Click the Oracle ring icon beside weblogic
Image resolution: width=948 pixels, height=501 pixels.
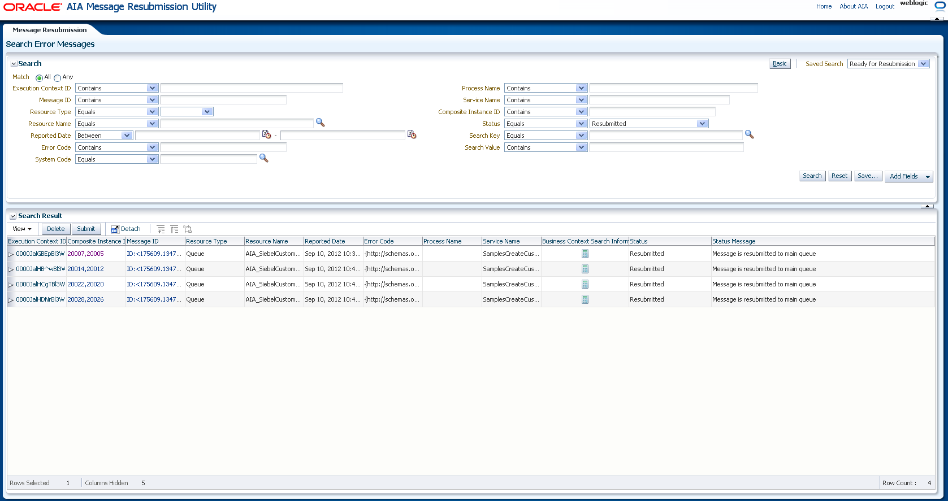coord(940,6)
